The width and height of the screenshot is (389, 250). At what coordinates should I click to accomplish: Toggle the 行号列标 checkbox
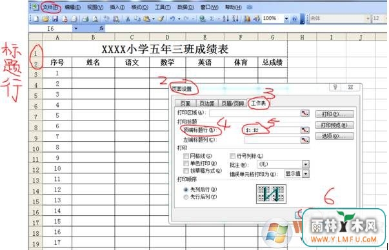pyautogui.click(x=232, y=156)
